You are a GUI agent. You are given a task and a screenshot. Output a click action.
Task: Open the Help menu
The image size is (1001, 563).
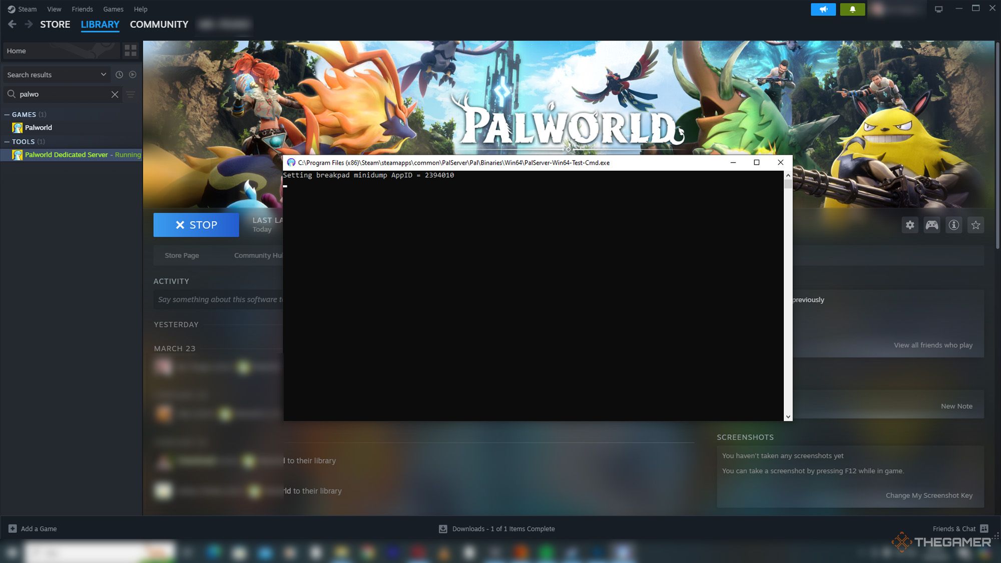(141, 9)
